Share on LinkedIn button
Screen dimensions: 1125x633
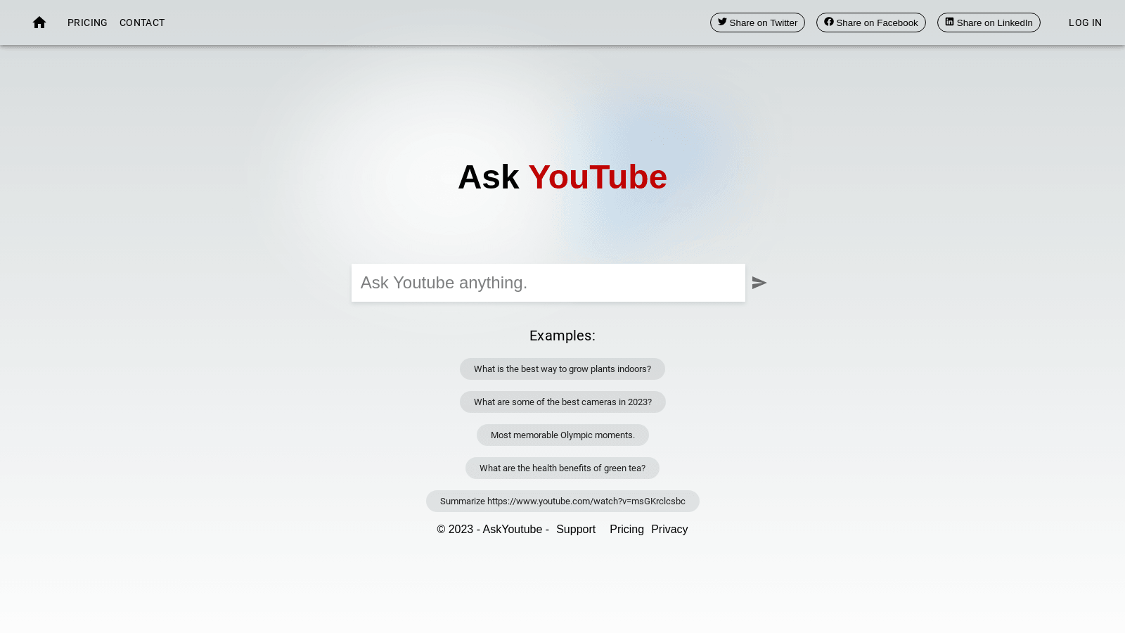[x=989, y=23]
